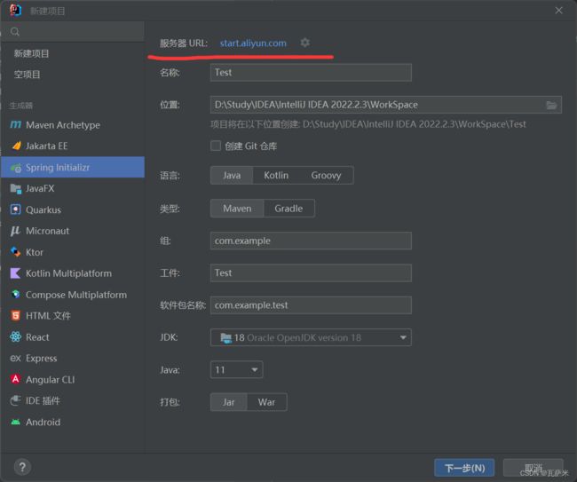Browse for location with folder icon
The height and width of the screenshot is (482, 577).
(551, 106)
